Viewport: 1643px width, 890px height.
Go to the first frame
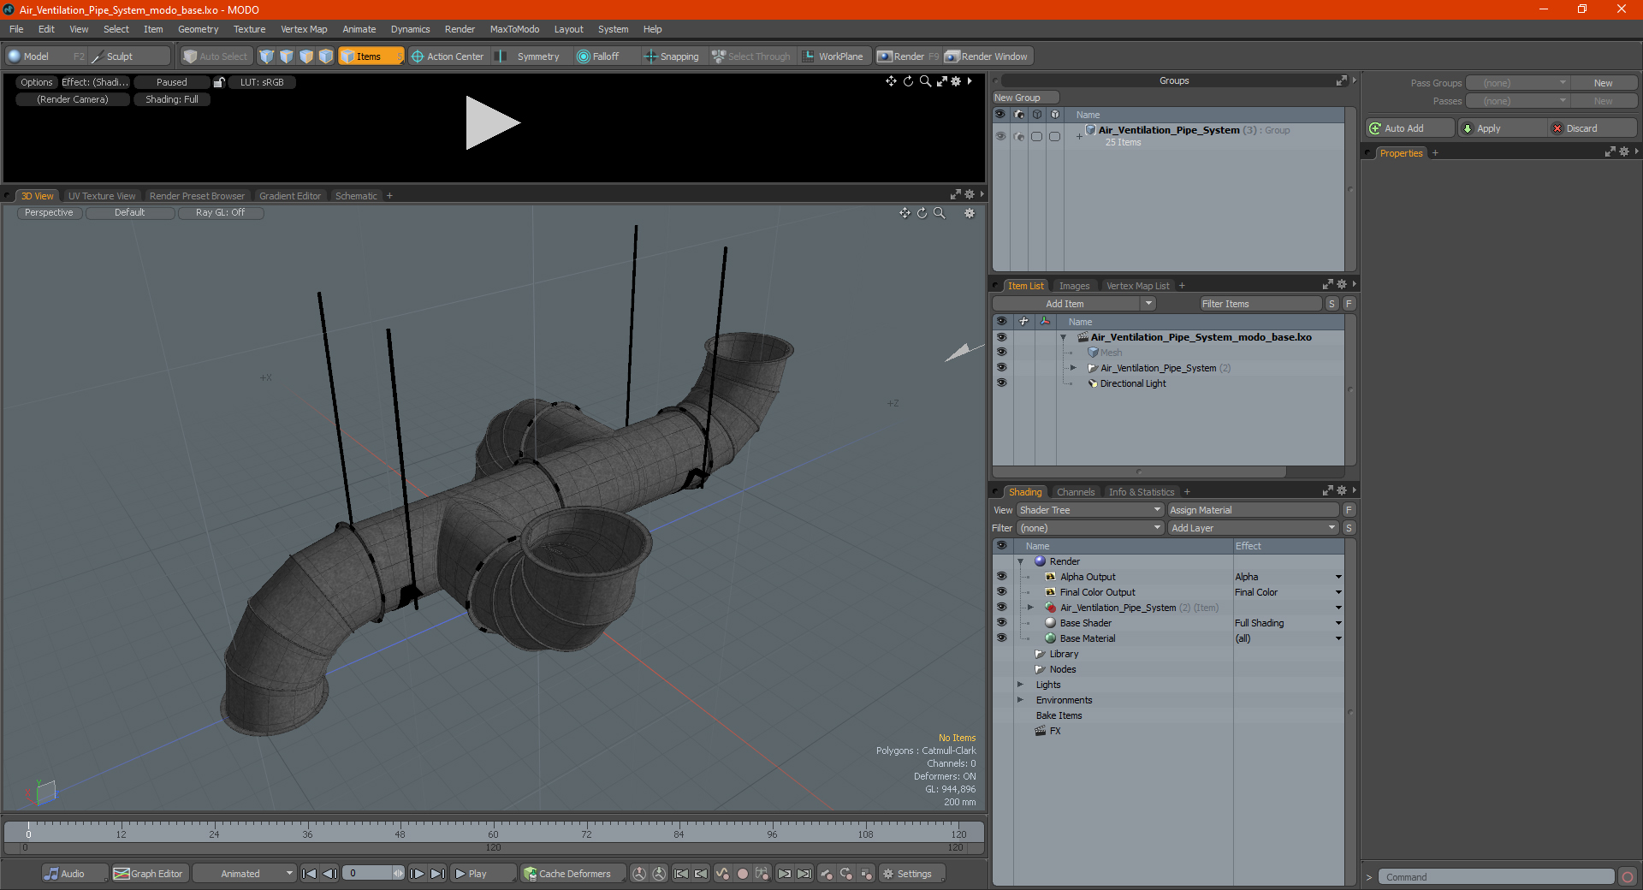pyautogui.click(x=310, y=874)
